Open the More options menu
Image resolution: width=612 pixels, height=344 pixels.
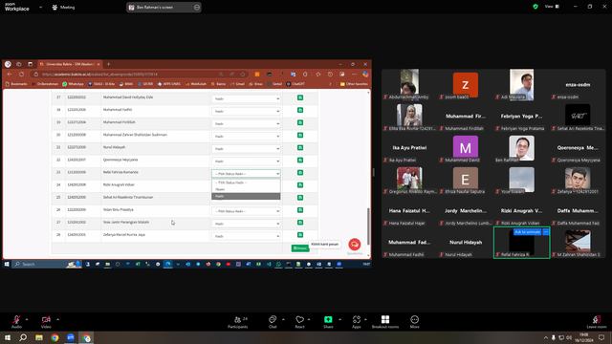coord(414,322)
